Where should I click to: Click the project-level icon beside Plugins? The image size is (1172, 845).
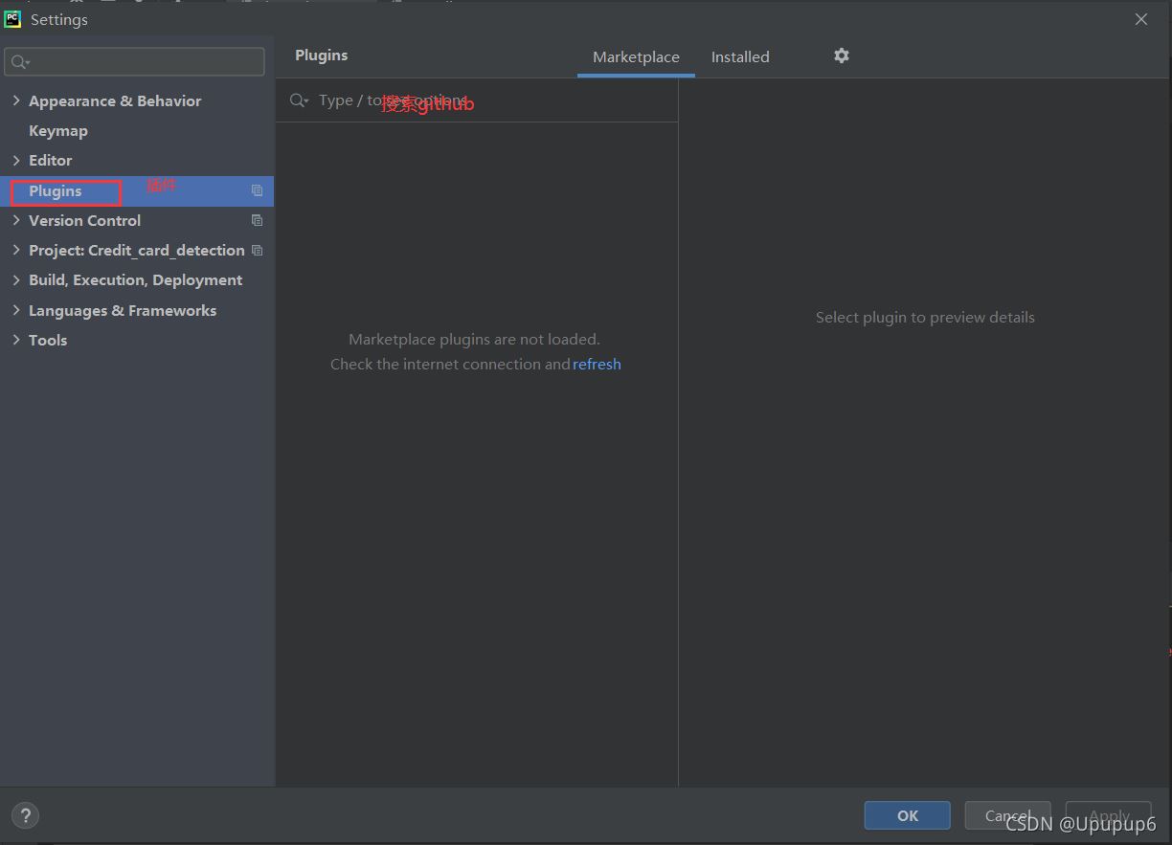coord(257,190)
